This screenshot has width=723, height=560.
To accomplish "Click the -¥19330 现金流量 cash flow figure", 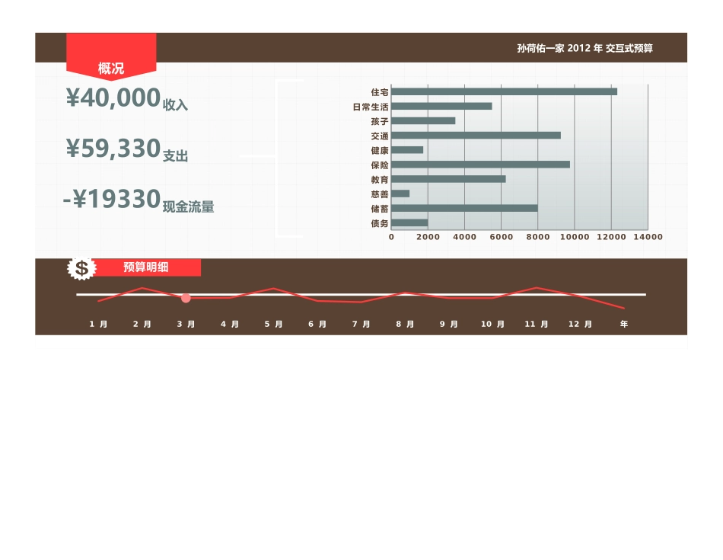I will tap(139, 200).
